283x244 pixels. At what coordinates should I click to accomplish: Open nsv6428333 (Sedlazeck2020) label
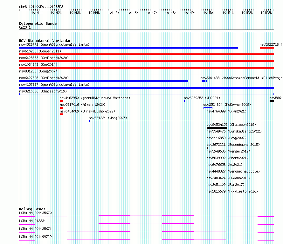(x=44, y=58)
